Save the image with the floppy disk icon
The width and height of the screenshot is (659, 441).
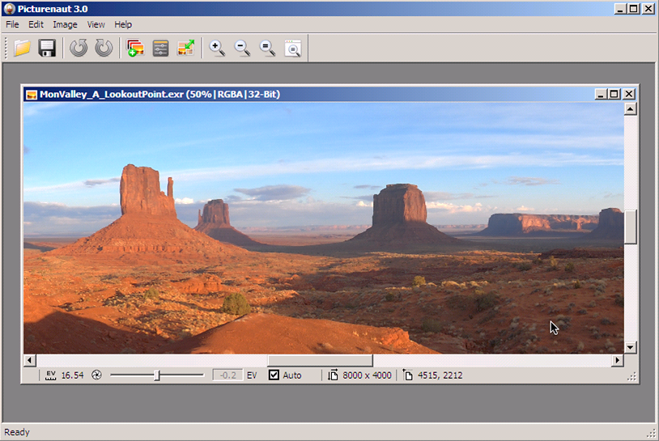coord(47,49)
